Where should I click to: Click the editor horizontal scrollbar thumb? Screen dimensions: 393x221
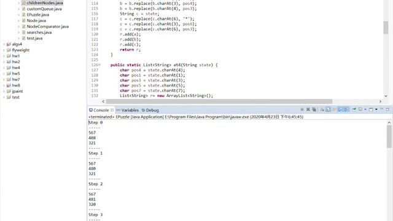(x=219, y=101)
